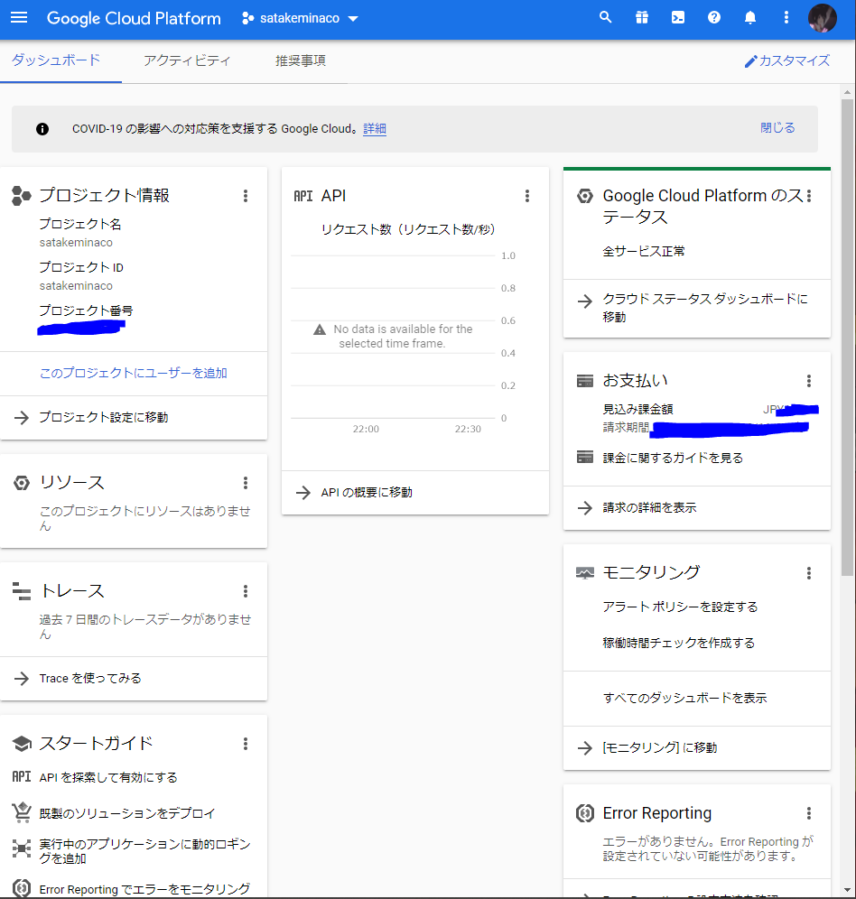856x899 pixels.
Task: Open the 詳細 link in the COVID-19 banner
Action: point(374,128)
